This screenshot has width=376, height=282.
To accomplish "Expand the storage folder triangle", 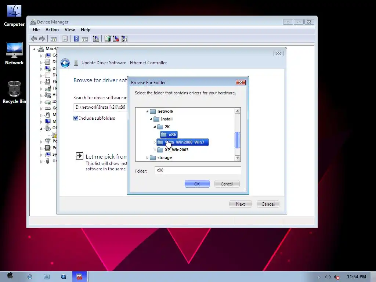I will tap(147, 158).
